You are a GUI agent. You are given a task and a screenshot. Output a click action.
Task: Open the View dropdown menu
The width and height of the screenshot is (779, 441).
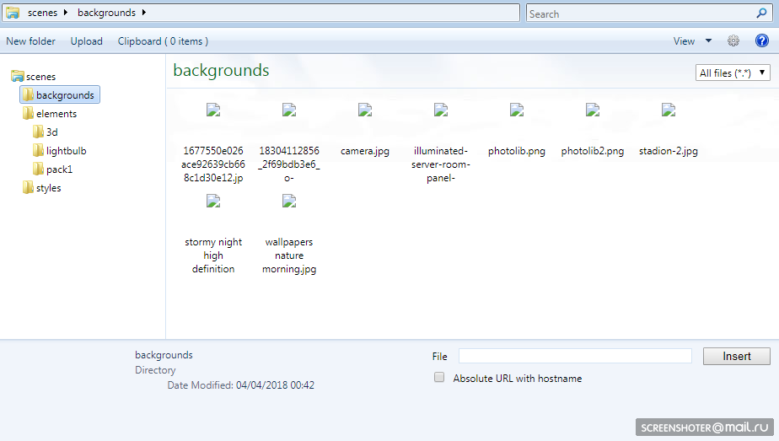(692, 41)
